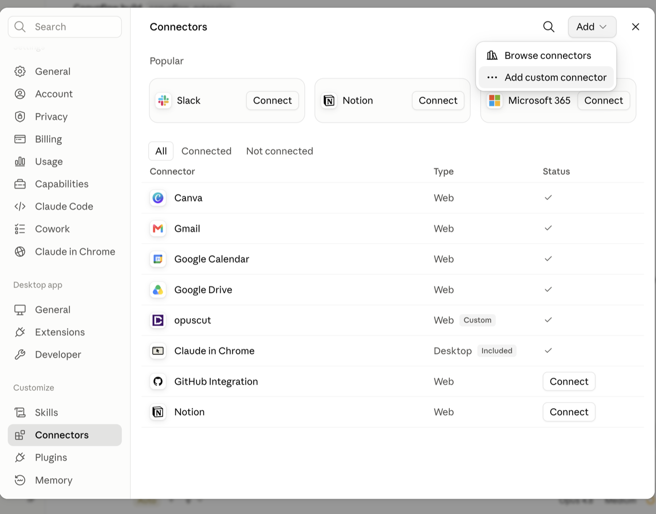Click the Plugins plug icon
This screenshot has height=514, width=656.
[20, 457]
